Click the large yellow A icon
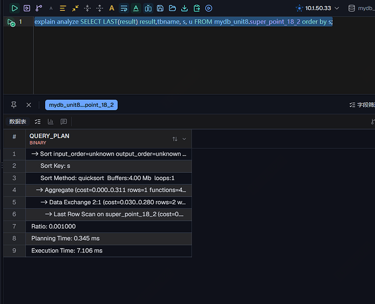This screenshot has width=375, height=304. pos(112,9)
